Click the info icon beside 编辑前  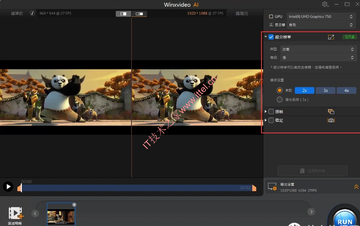tap(32, 13)
